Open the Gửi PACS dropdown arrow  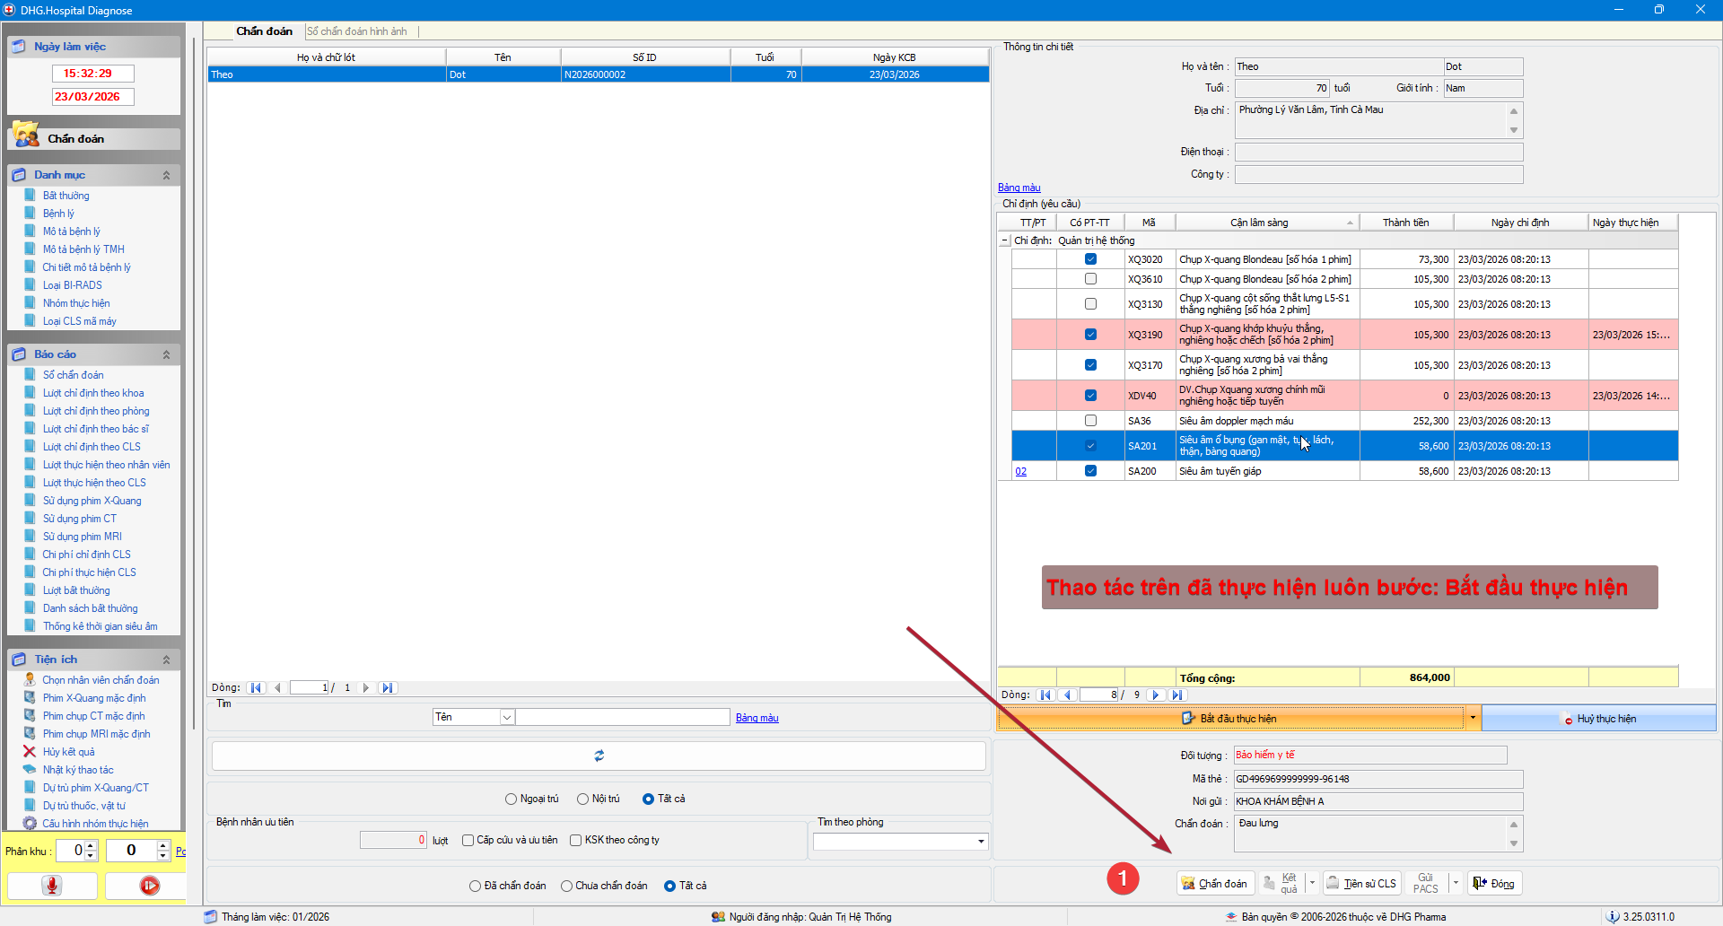1456,884
